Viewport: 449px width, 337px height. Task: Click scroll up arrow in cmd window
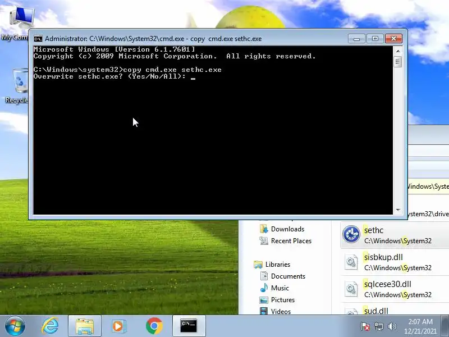pyautogui.click(x=397, y=51)
